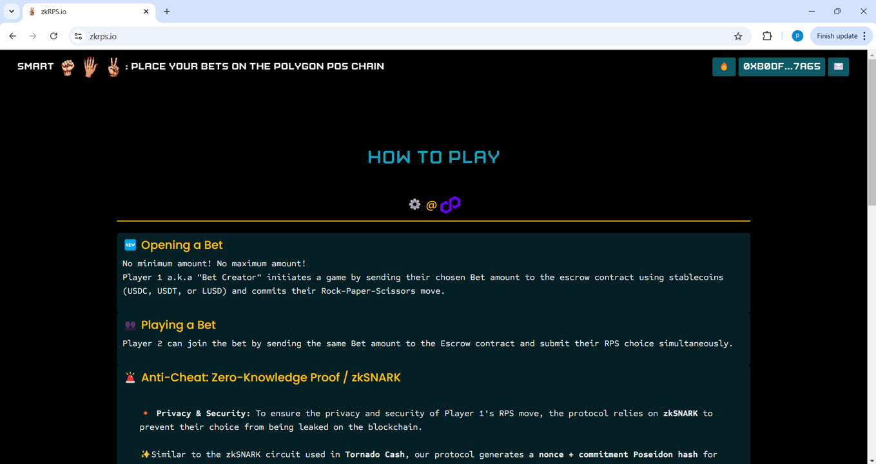876x464 pixels.
Task: Click the rock fist emoji icon
Action: [68, 67]
